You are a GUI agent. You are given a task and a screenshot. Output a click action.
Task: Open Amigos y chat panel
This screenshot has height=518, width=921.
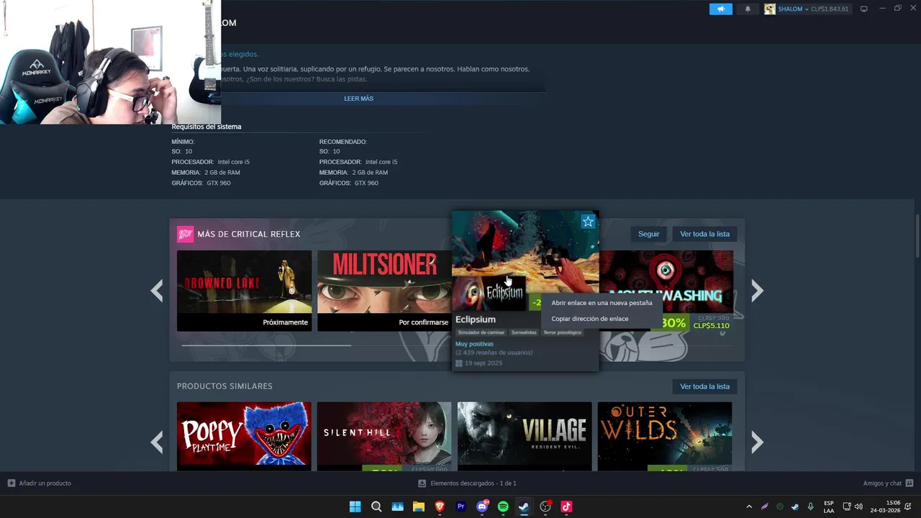888,483
